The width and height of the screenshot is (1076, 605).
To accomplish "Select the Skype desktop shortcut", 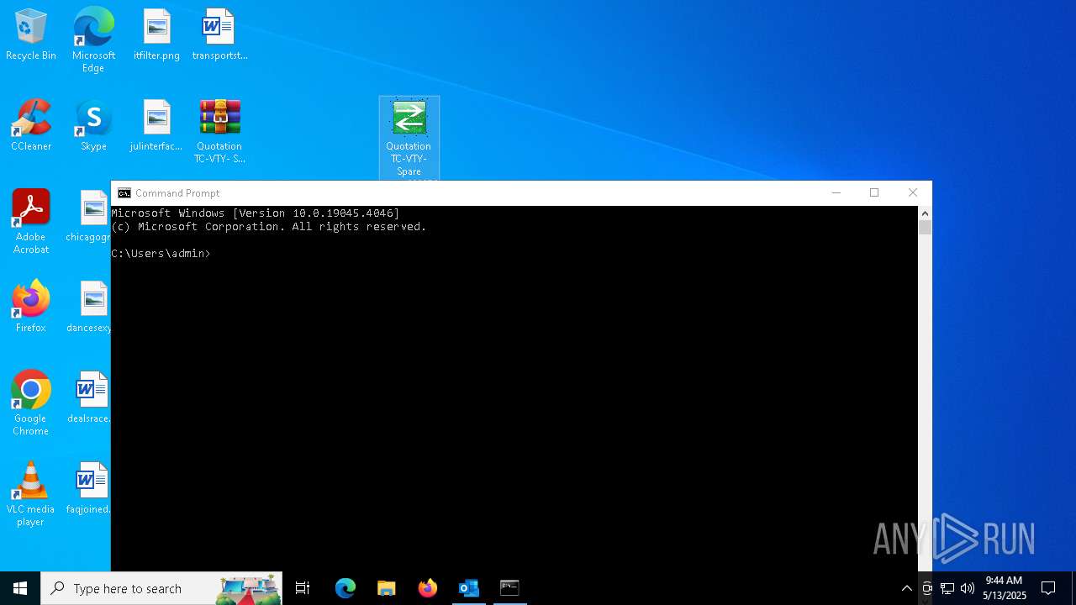I will (93, 126).
